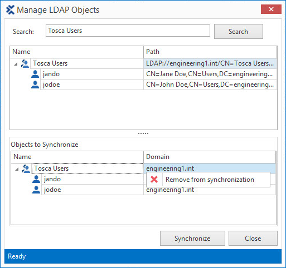The width and height of the screenshot is (286, 268).
Task: Click jando user icon in synchronize list
Action: click(36, 179)
